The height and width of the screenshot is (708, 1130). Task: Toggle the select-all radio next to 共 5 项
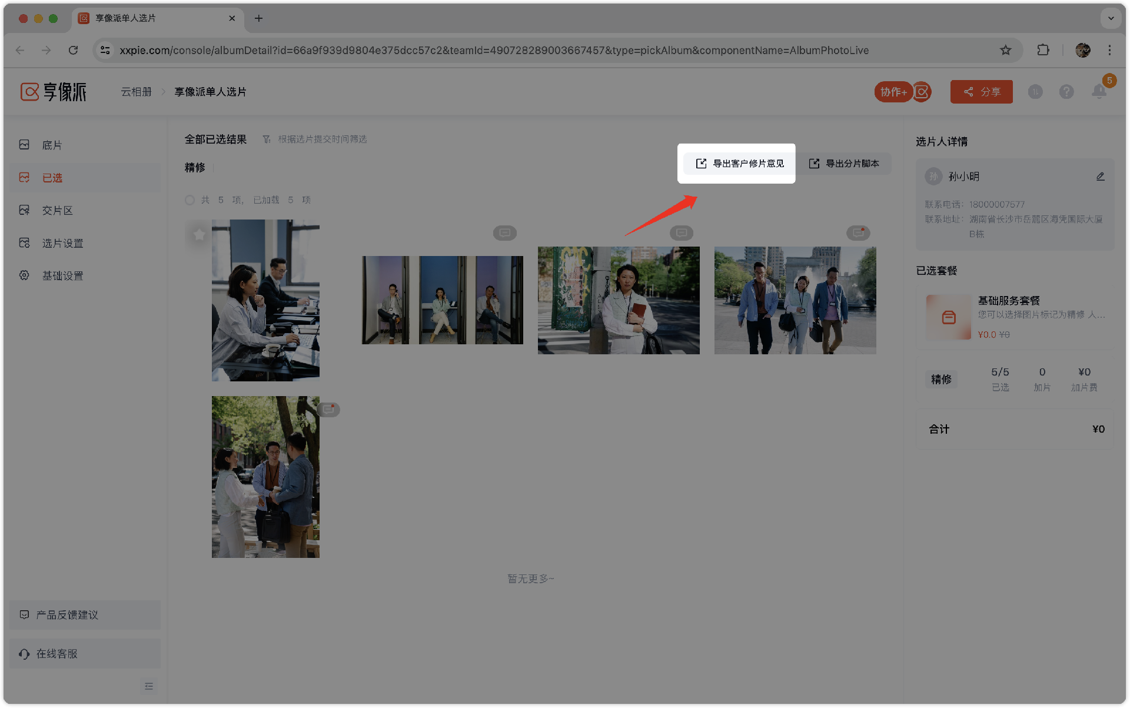[x=190, y=200]
